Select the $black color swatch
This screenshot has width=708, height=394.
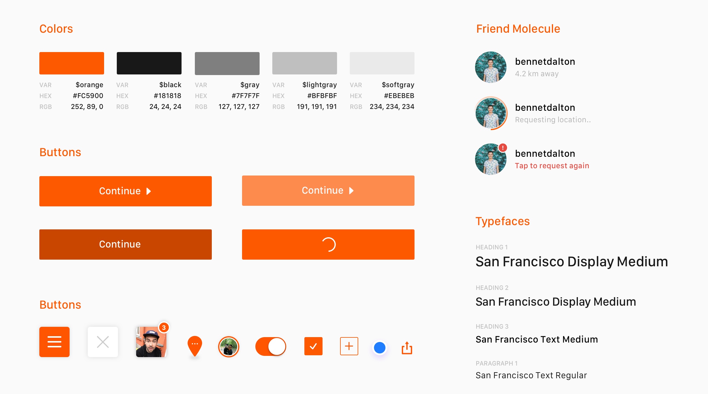coord(149,63)
